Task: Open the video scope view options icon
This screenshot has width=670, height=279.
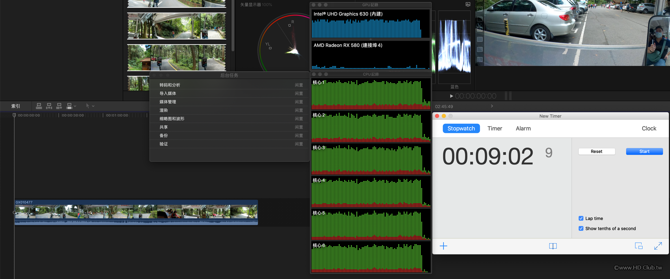Action: tap(468, 4)
